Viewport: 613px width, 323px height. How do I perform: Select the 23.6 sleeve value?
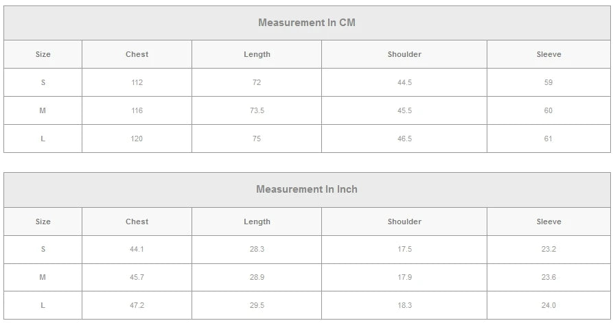pos(548,277)
